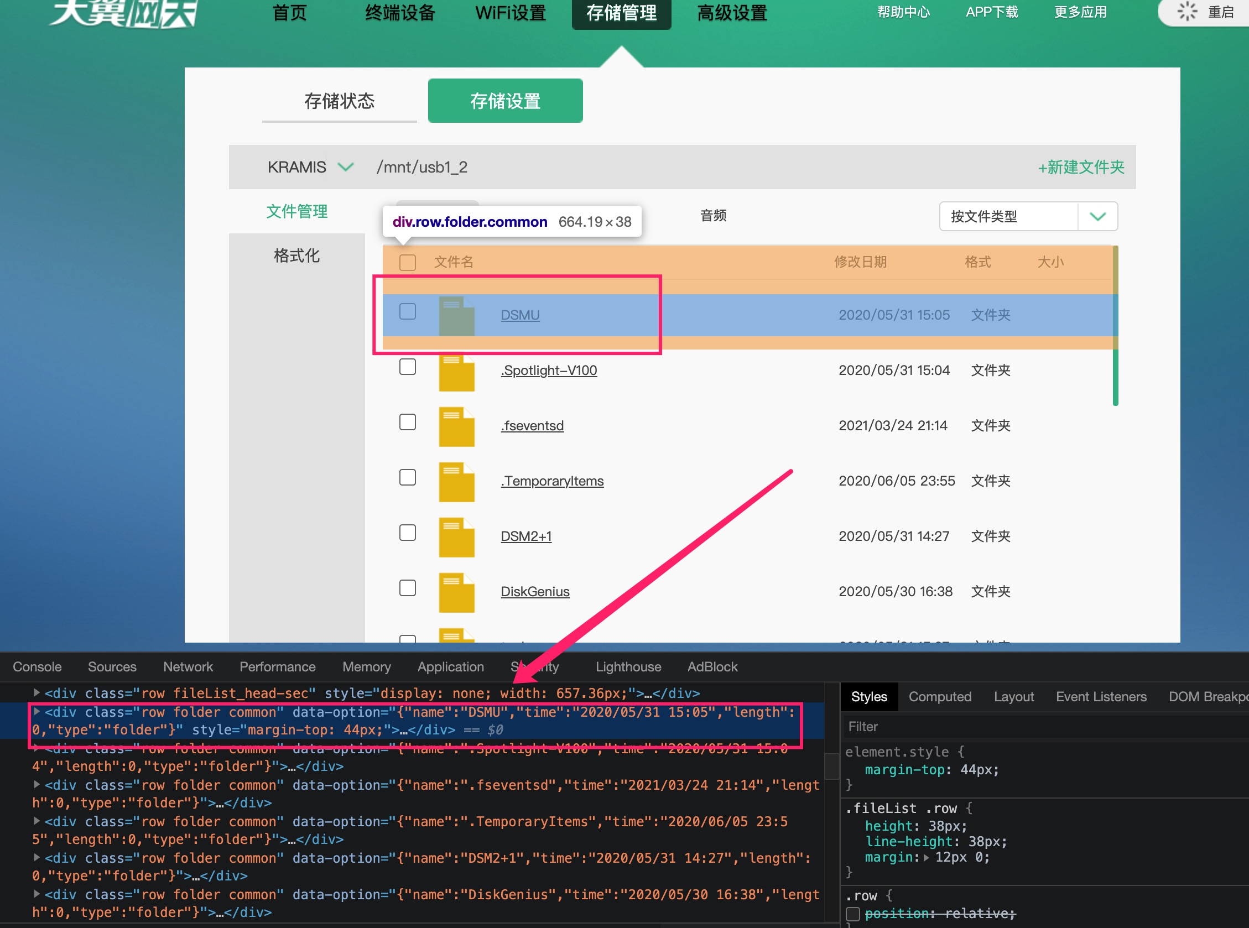This screenshot has width=1249, height=928.
Task: Expand the fileList_head-sec div node
Action: [x=37, y=693]
